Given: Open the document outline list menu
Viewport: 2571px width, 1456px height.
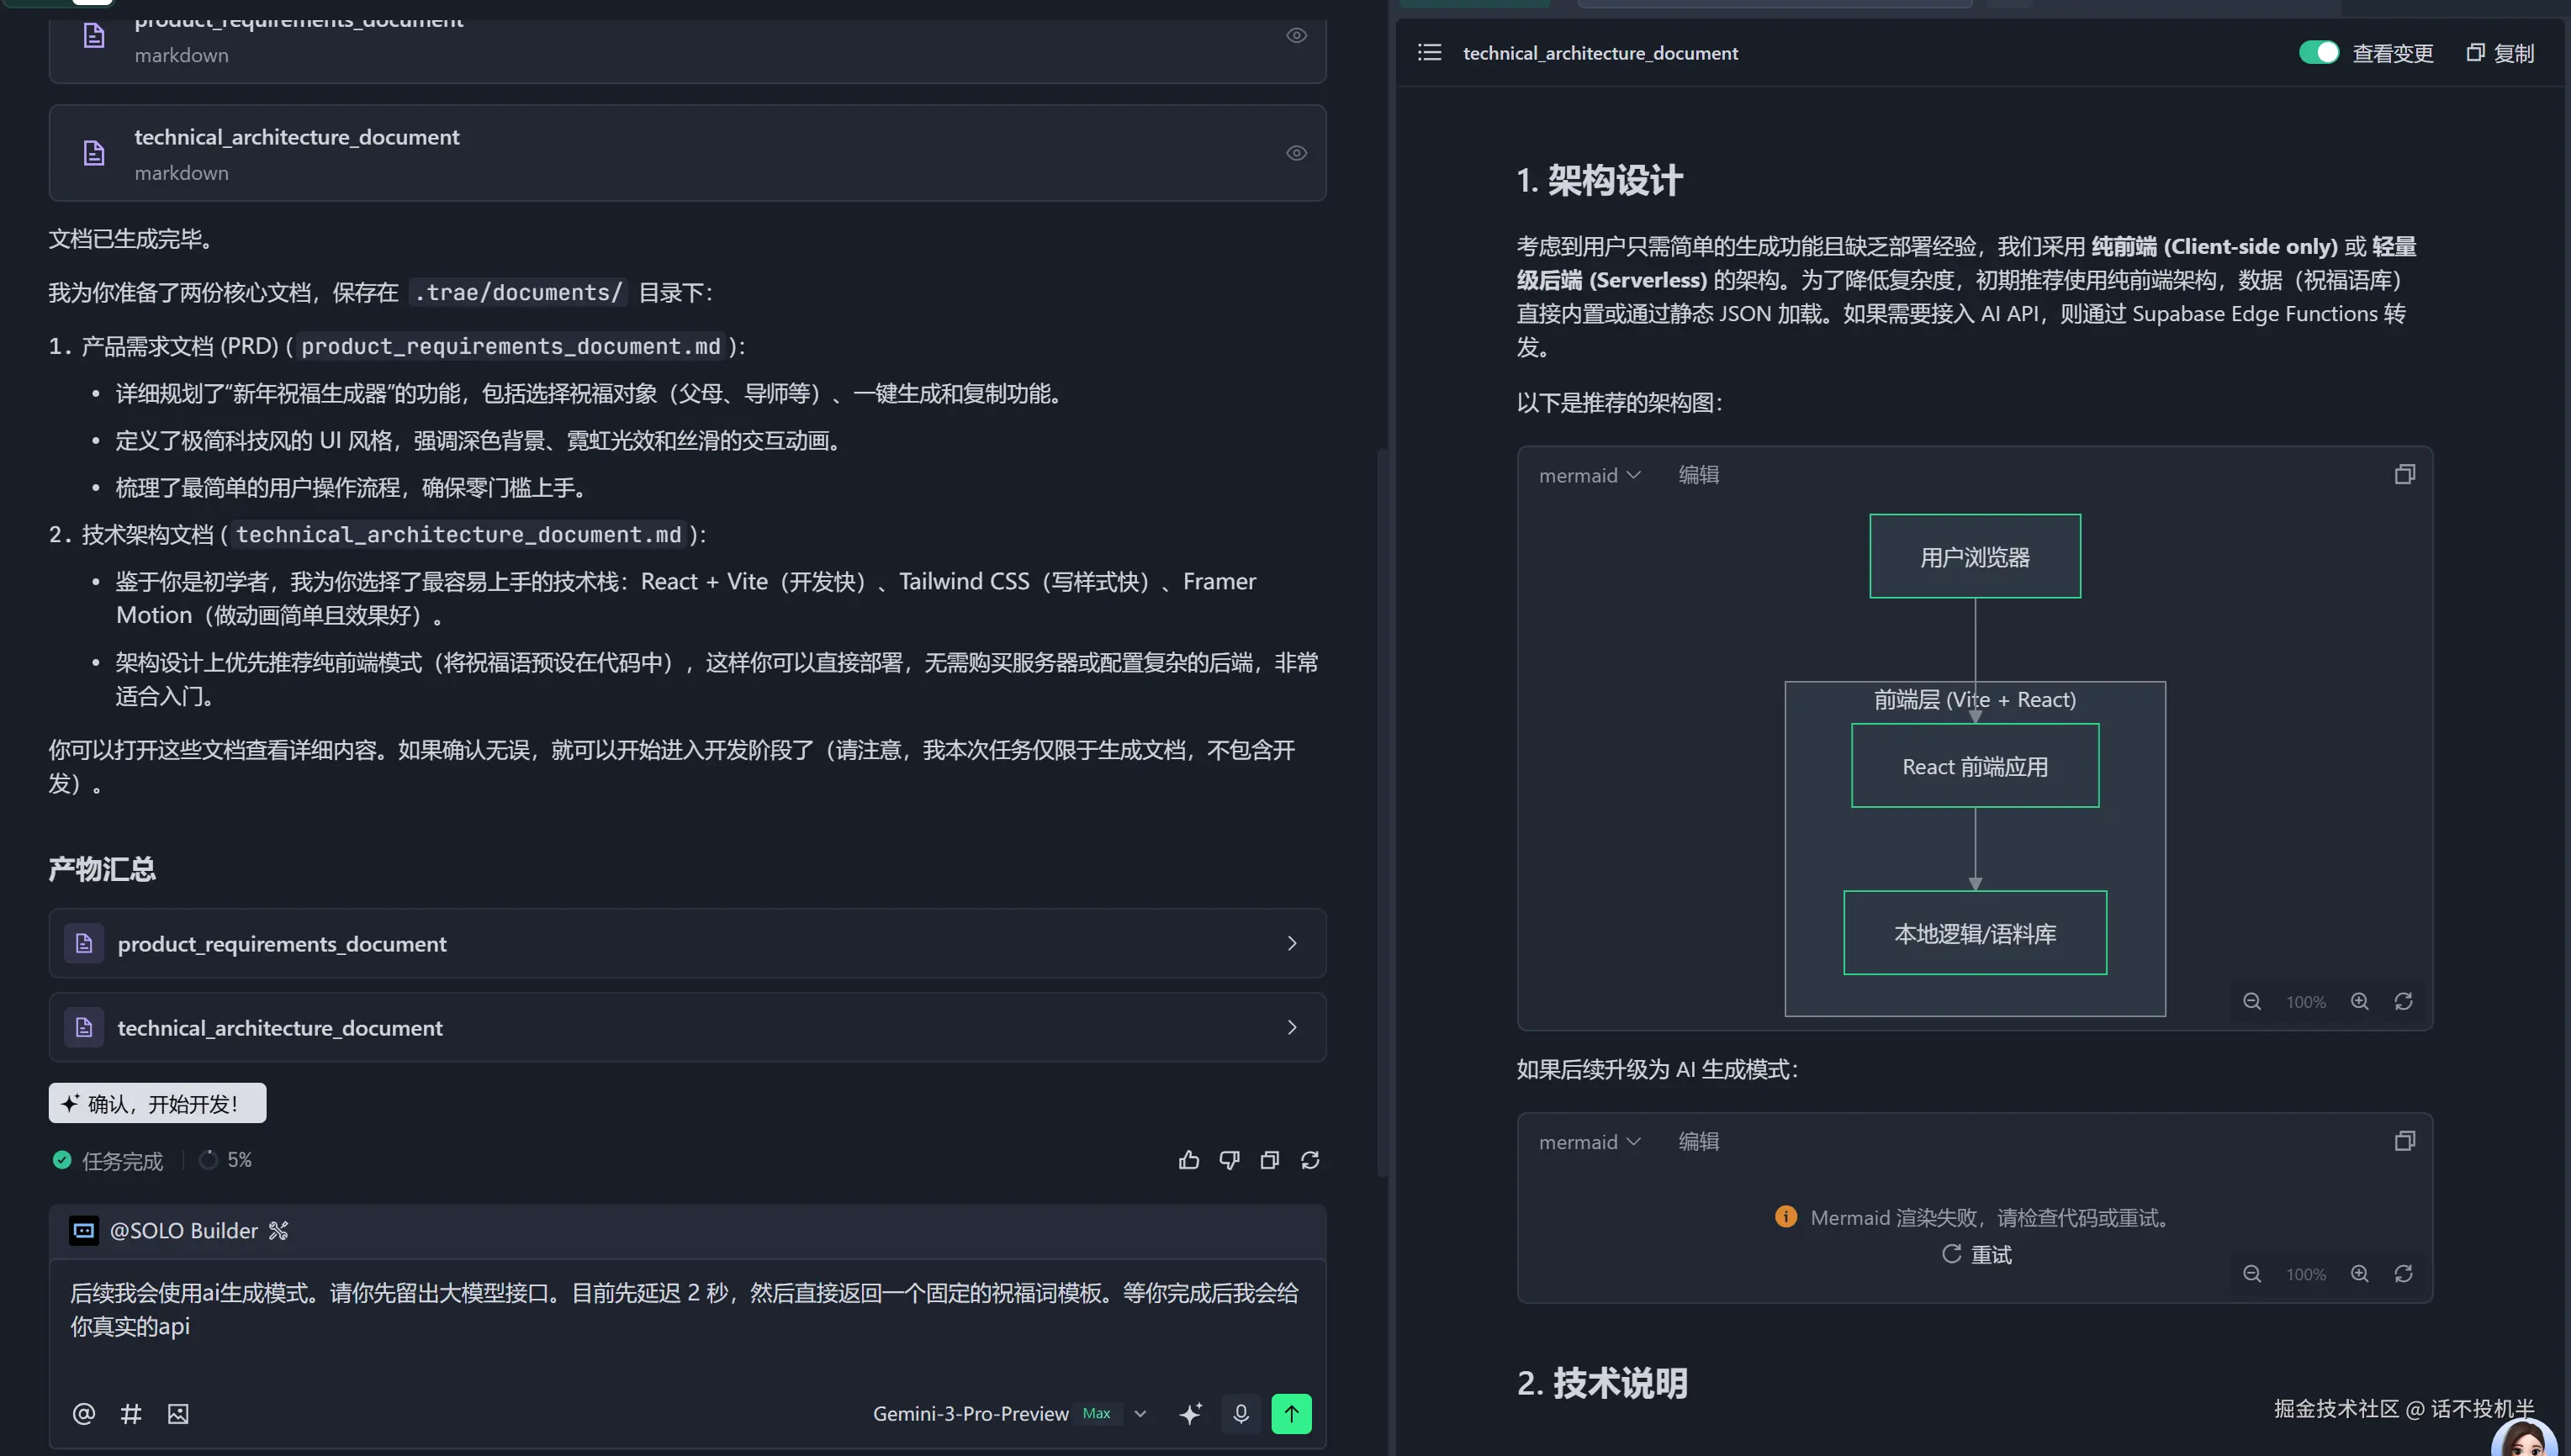Looking at the screenshot, I should 1430,52.
